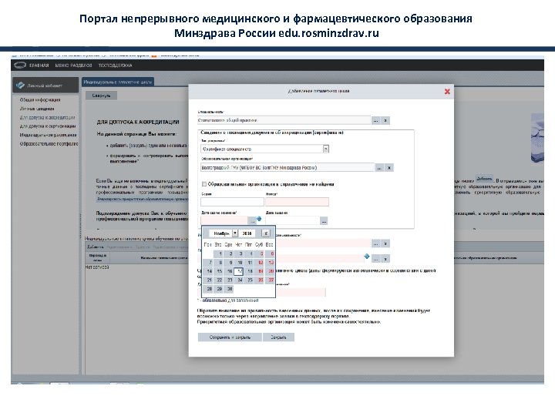Clear the specialty field with x button
Image resolution: width=555 pixels, height=416 pixels.
(x=385, y=121)
